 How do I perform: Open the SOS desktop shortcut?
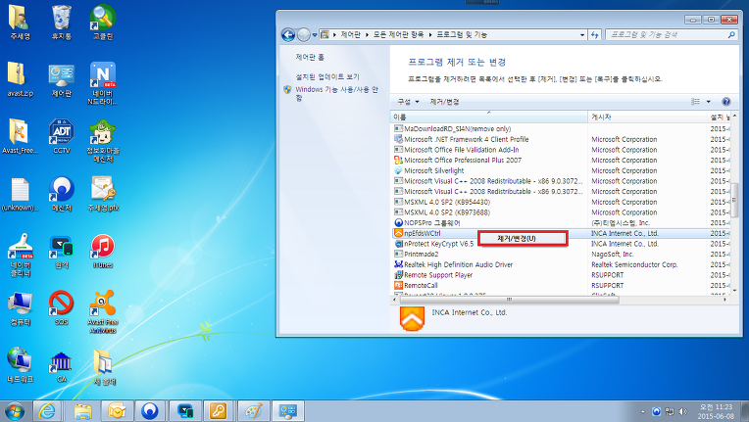coord(61,308)
